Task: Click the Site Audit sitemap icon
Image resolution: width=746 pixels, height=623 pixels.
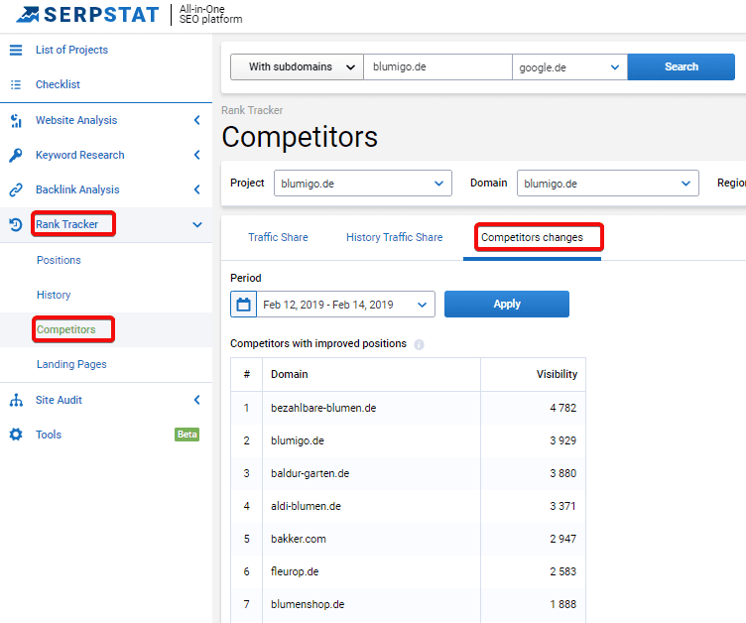Action: [16, 400]
